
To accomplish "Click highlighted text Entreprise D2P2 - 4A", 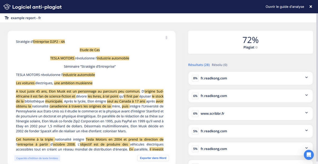I will click(49, 42).
